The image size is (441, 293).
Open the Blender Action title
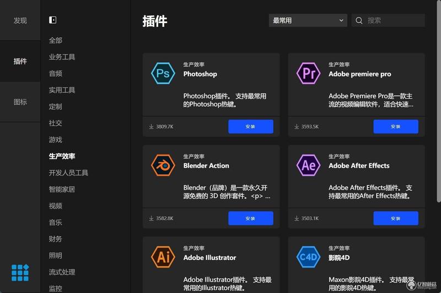pyautogui.click(x=206, y=165)
